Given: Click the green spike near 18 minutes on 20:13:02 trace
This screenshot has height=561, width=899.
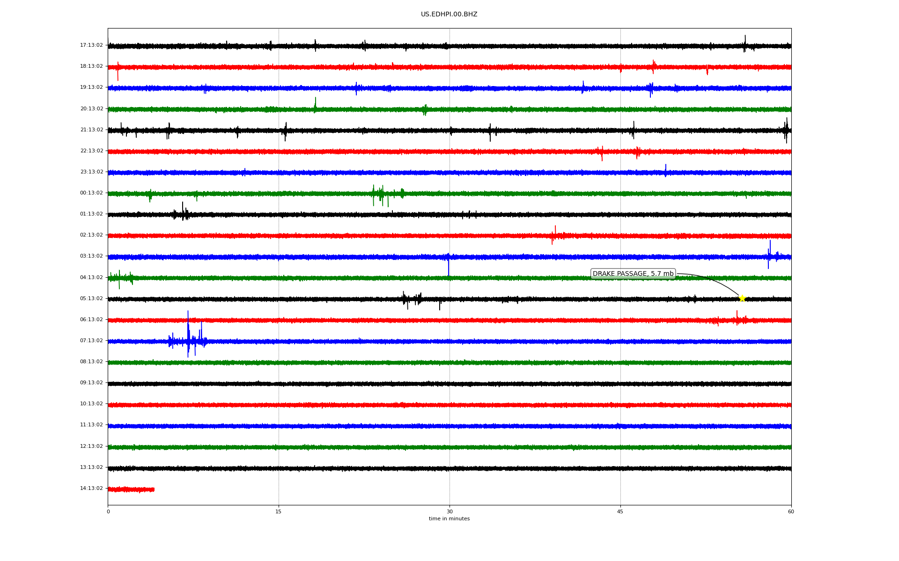Looking at the screenshot, I should coord(315,105).
